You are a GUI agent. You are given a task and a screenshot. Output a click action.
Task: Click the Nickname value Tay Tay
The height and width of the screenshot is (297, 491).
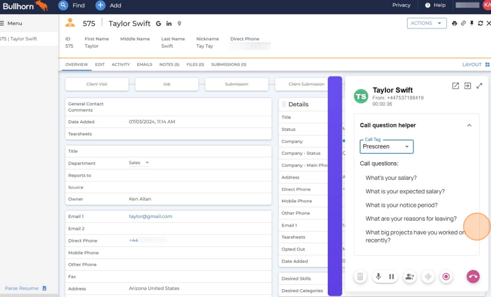coord(204,46)
